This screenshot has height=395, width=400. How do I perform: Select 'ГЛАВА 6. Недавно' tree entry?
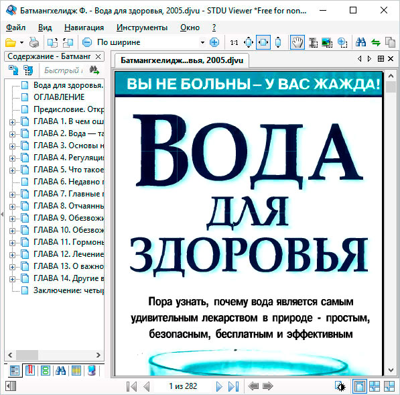[68, 182]
